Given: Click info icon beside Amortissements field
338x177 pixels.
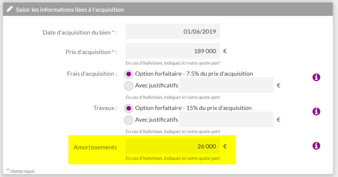Looking at the screenshot, I should (316, 146).
